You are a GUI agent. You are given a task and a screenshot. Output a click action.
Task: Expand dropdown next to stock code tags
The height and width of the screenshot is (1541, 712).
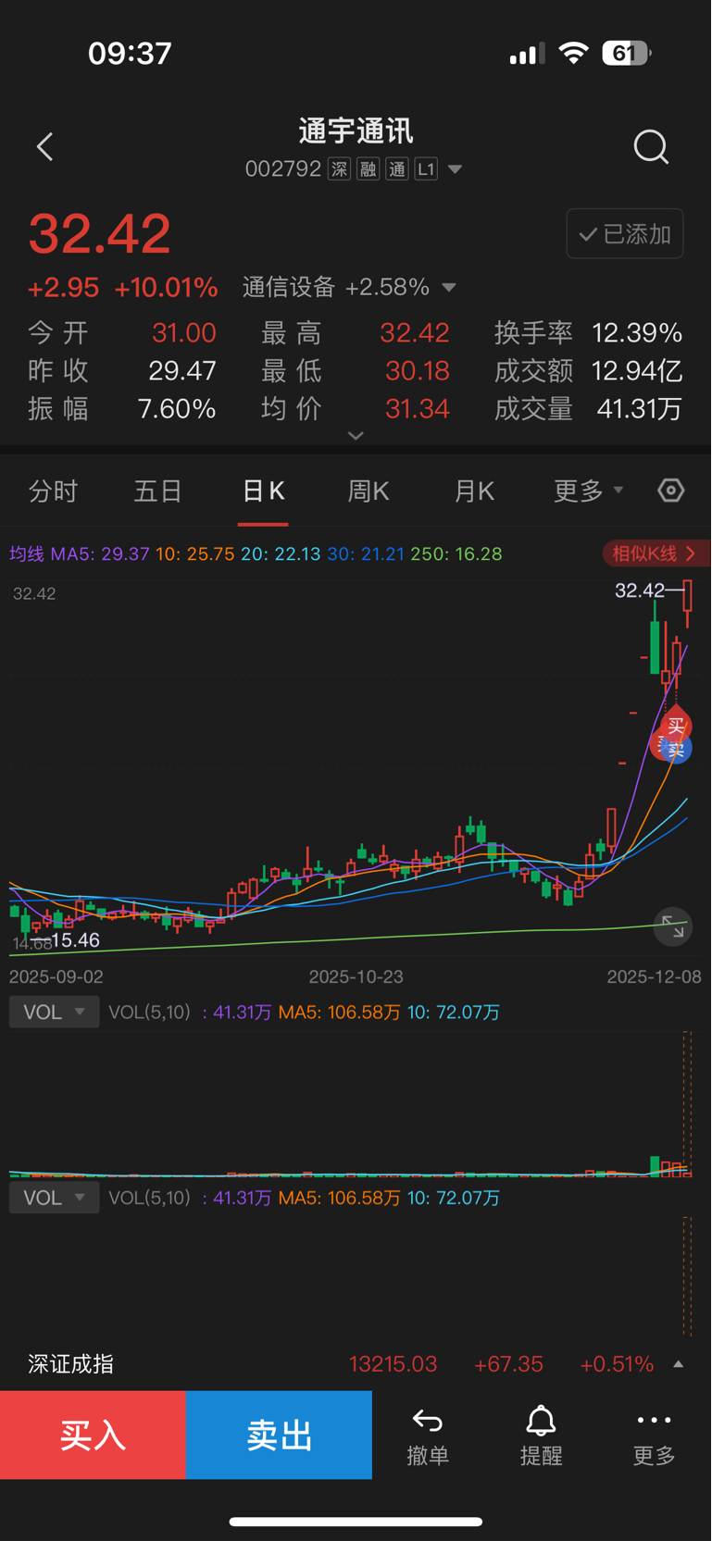tap(455, 169)
